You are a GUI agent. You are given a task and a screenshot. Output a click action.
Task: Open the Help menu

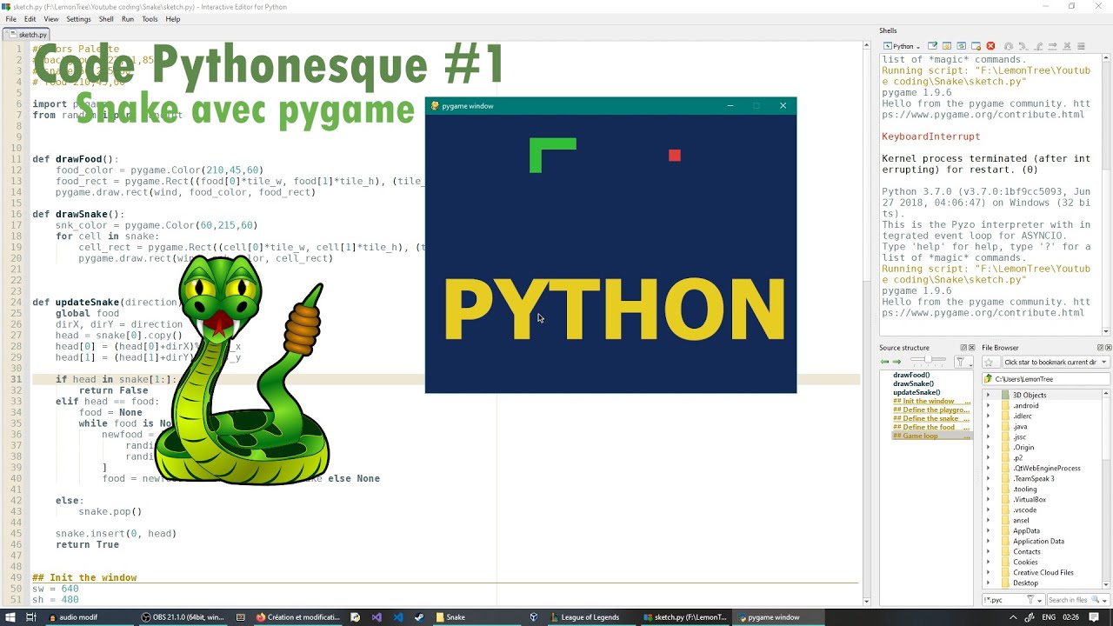[x=172, y=19]
